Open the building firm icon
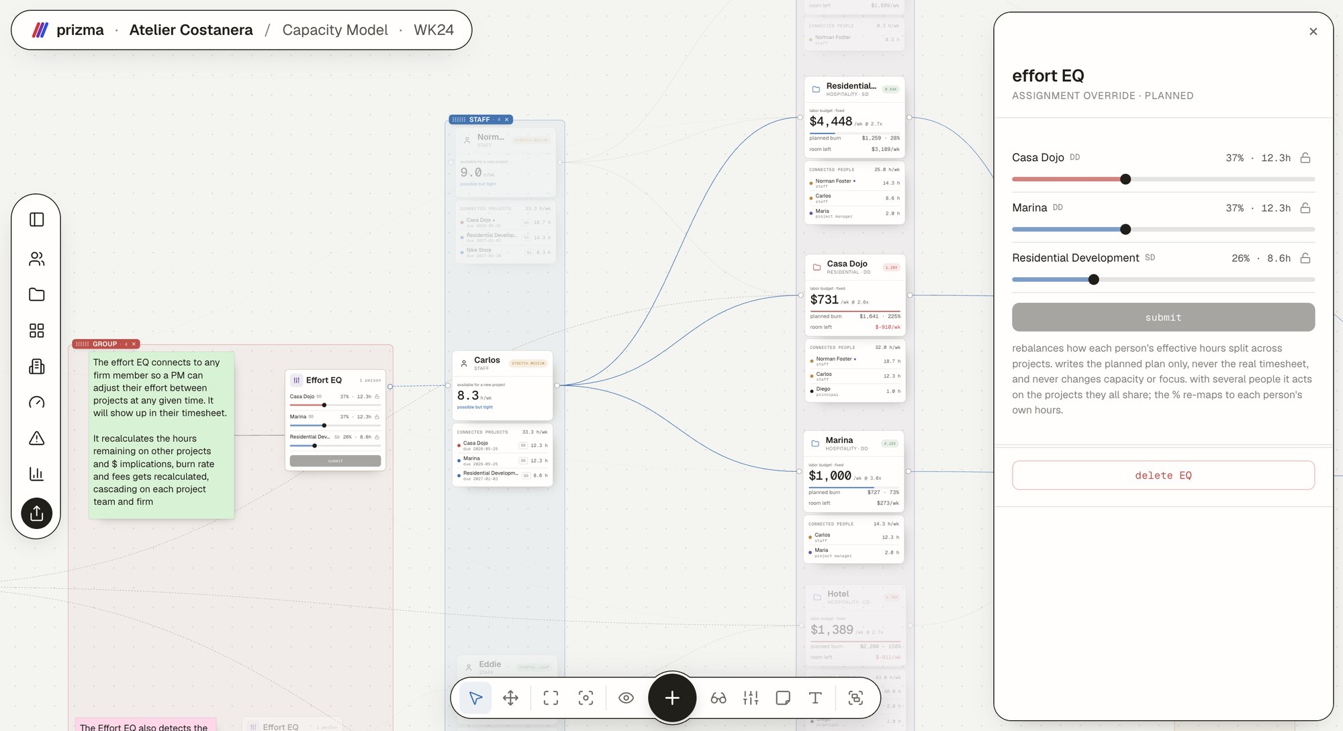The height and width of the screenshot is (731, 1343). [37, 367]
